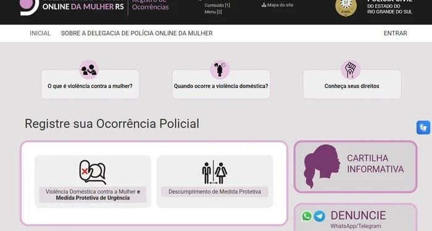432x231 pixels.
Task: Click 'Rio Grande do Sul' header text
Action: click(x=389, y=12)
